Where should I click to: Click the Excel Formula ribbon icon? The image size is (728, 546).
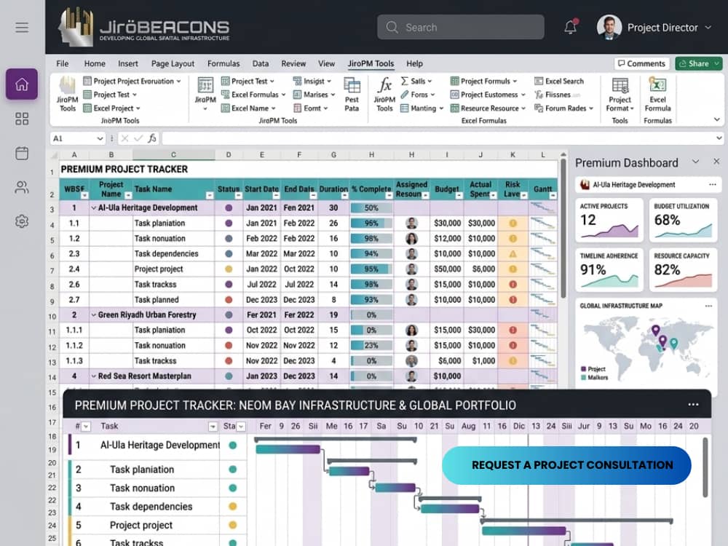[x=657, y=94]
